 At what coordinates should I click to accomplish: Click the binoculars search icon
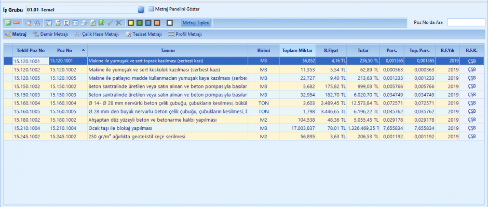click(37, 23)
